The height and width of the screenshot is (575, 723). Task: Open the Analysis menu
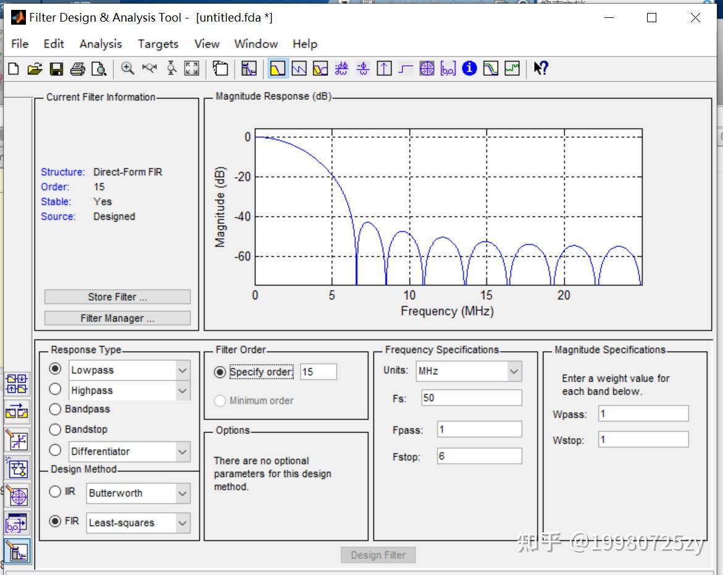coord(101,44)
